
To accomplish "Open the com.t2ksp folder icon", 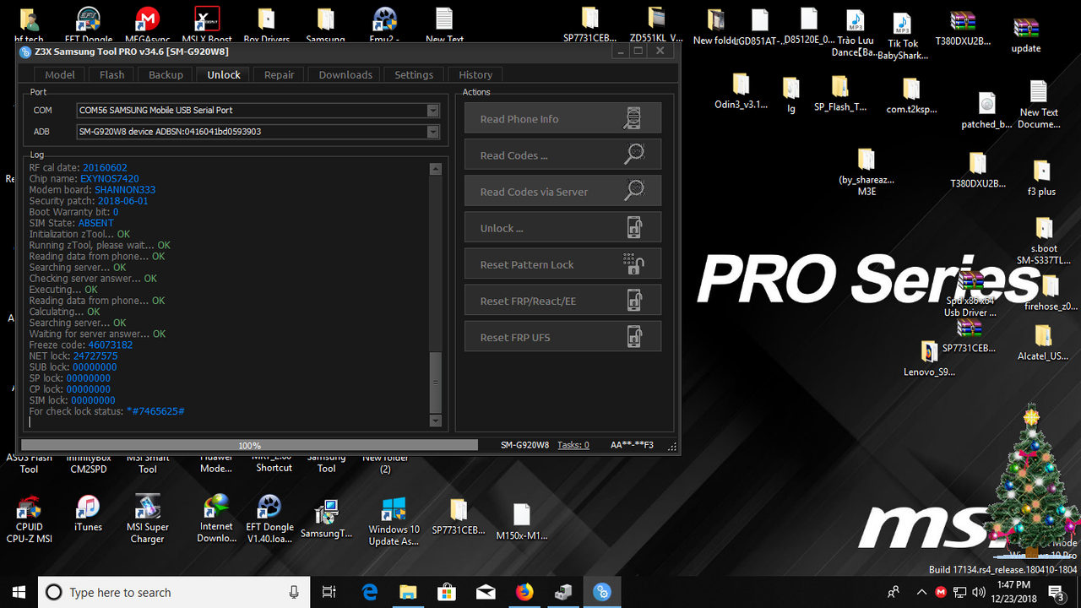I will click(911, 95).
